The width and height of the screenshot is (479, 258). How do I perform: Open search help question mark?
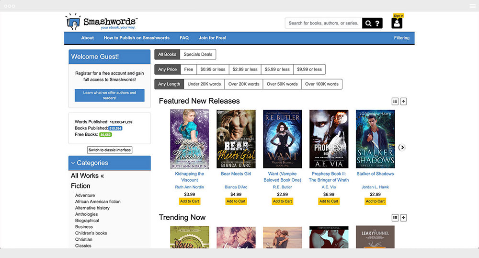click(377, 23)
